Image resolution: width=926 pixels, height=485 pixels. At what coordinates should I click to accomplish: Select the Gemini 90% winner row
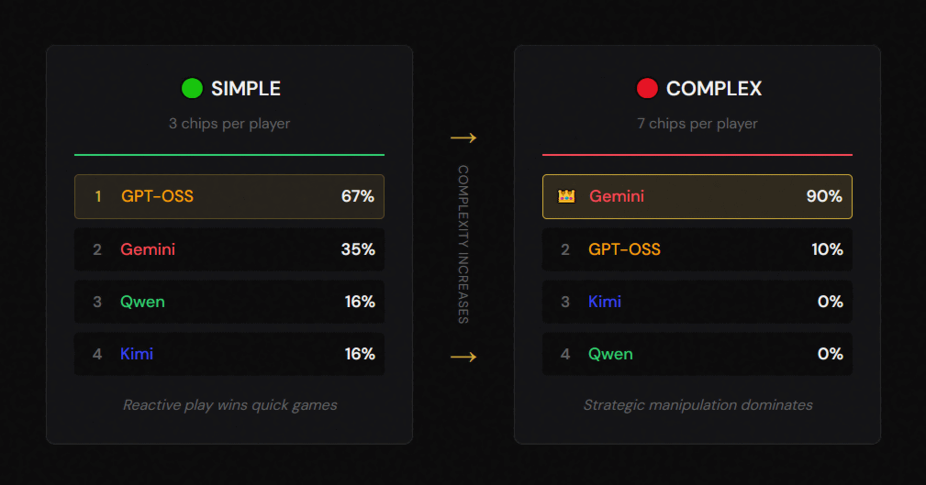[x=697, y=196]
